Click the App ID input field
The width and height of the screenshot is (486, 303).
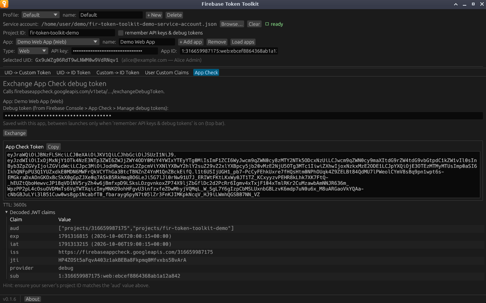pos(229,51)
